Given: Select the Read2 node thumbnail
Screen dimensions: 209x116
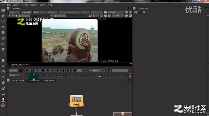Looking at the screenshot, I should pyautogui.click(x=76, y=99).
